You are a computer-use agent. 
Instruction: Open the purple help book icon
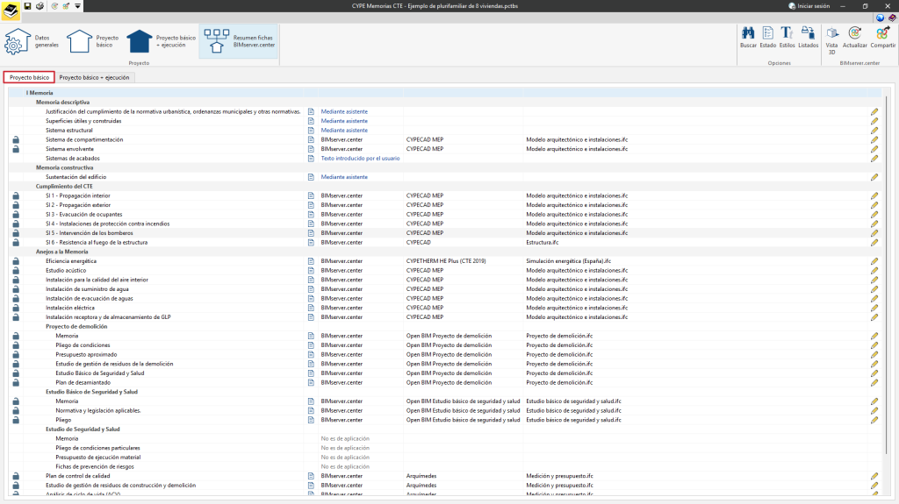[892, 18]
